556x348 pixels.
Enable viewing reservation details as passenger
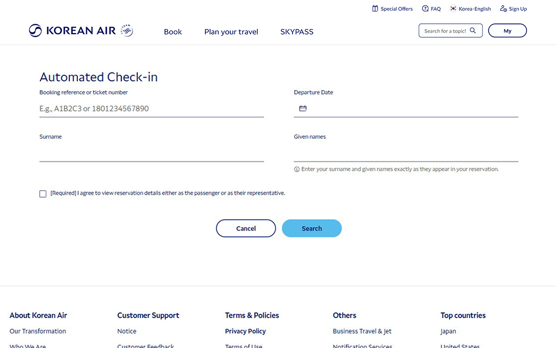[43, 194]
